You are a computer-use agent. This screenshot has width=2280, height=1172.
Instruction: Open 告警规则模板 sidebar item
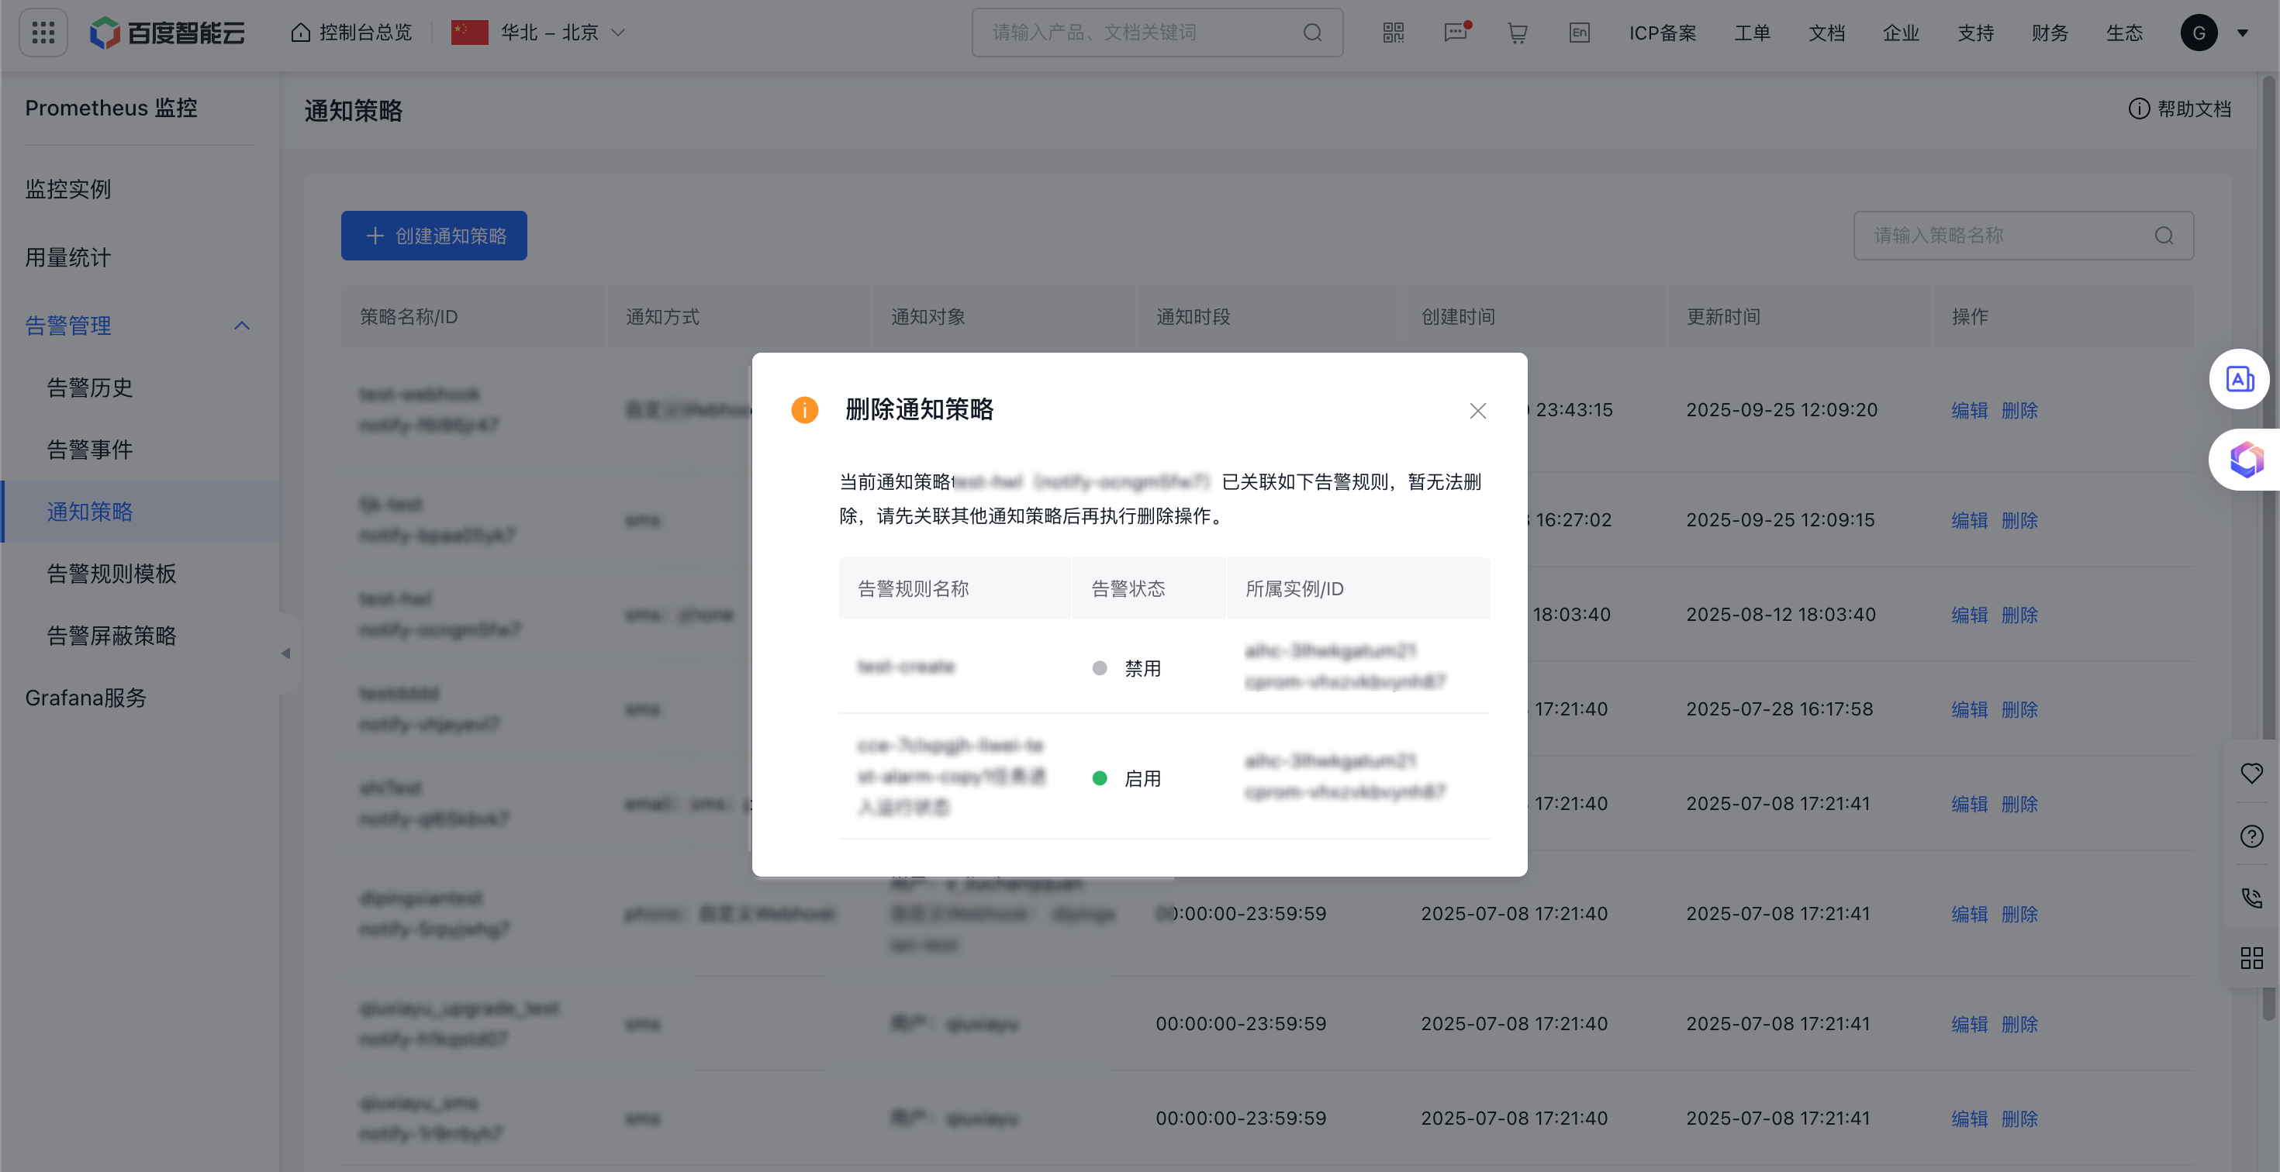click(x=112, y=573)
